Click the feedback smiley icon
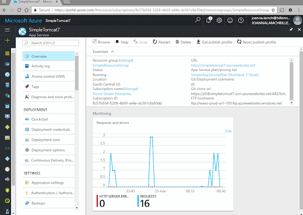 pyautogui.click(x=230, y=20)
